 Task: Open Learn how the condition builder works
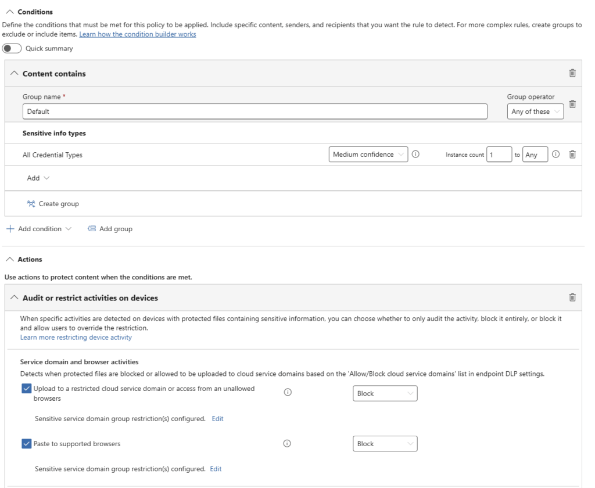[x=137, y=34]
